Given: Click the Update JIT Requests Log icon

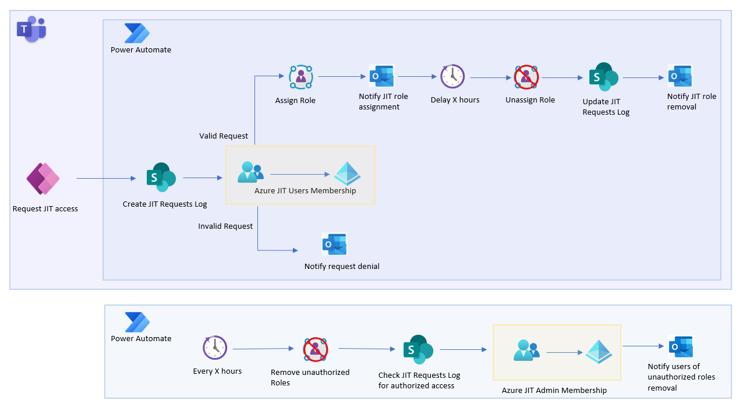Looking at the screenshot, I should point(603,76).
